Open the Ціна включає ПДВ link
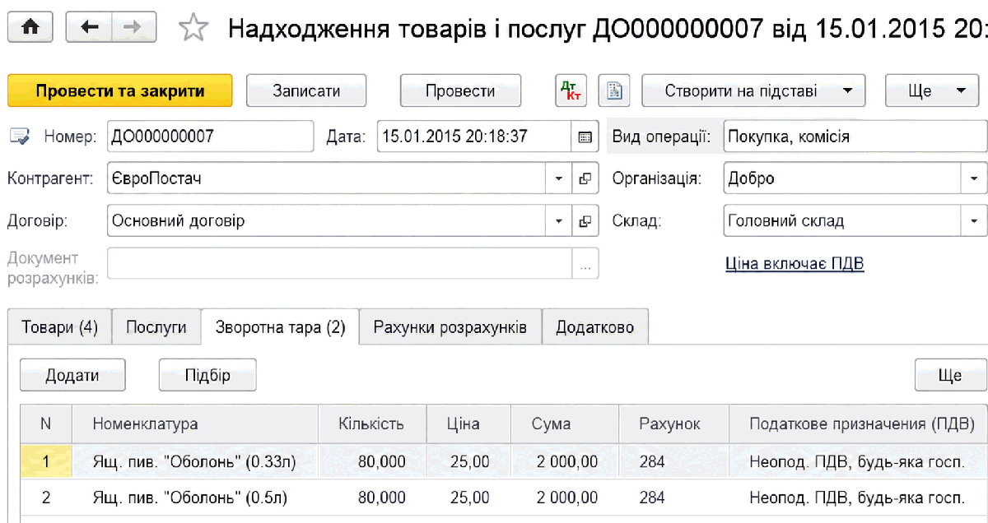Image resolution: width=988 pixels, height=523 pixels. tap(795, 264)
